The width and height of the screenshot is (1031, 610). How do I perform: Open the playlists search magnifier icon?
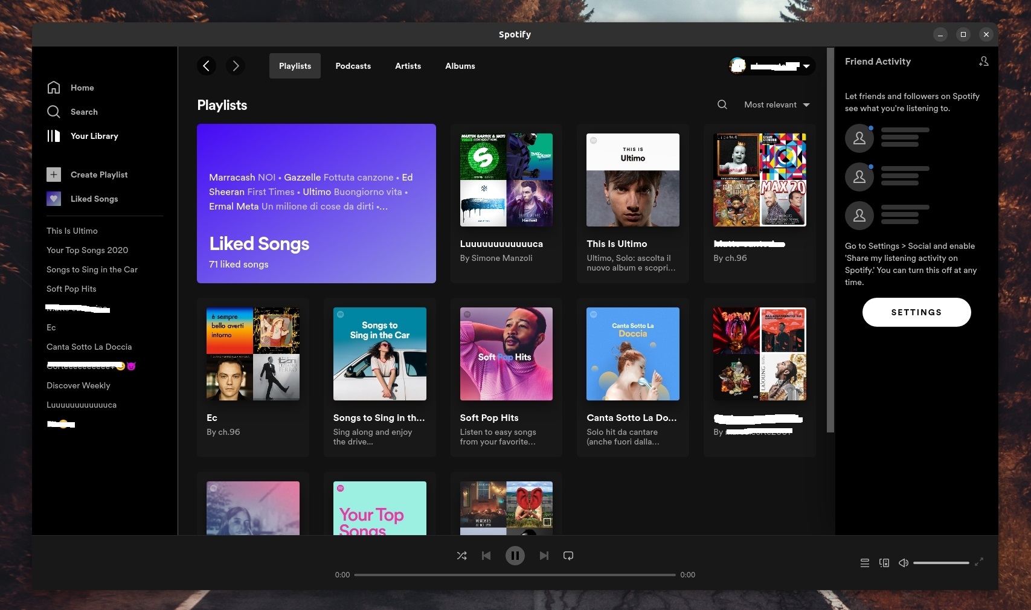click(722, 104)
